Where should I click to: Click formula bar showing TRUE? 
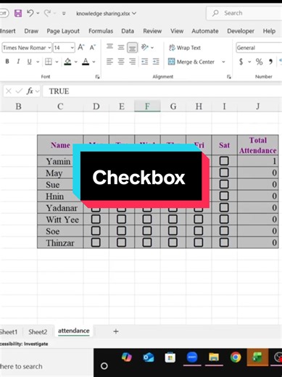click(162, 91)
